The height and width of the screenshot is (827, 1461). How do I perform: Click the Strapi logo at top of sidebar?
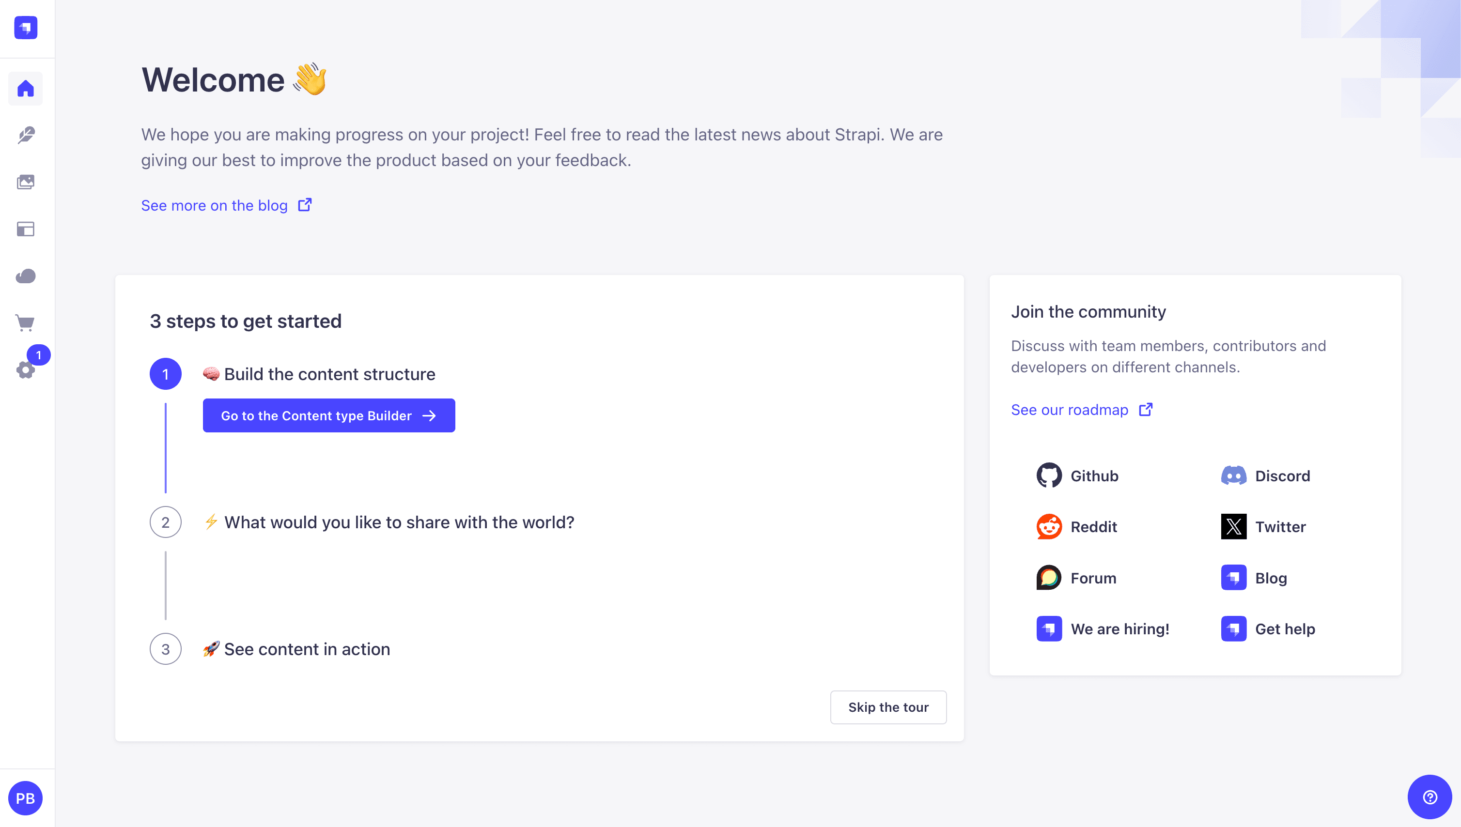pyautogui.click(x=26, y=28)
